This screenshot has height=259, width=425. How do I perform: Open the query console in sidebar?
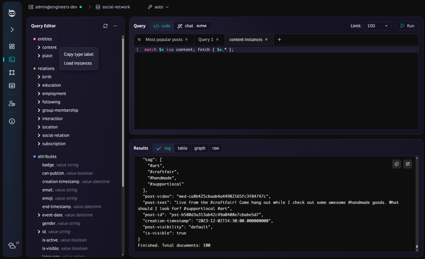point(12,59)
